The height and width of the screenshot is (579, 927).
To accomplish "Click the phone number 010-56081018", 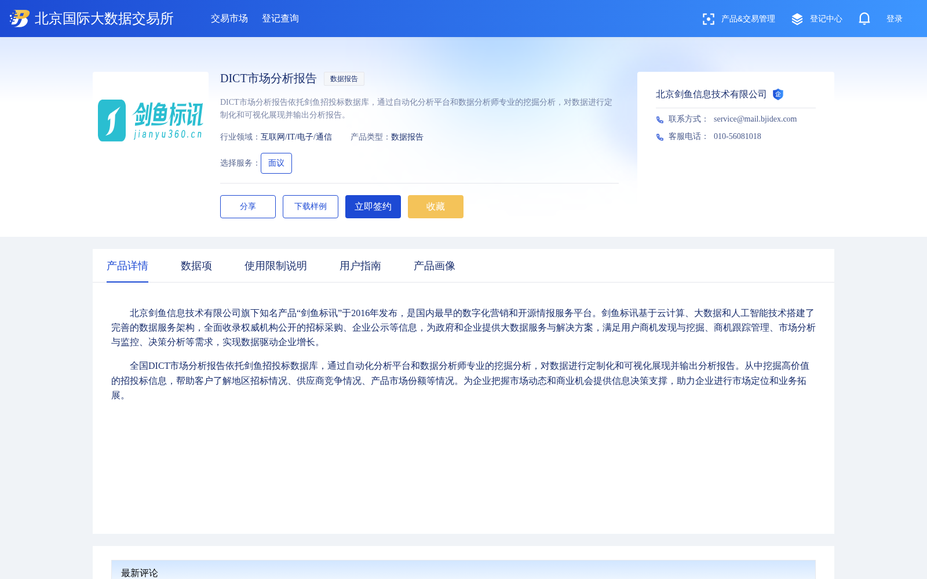I will pyautogui.click(x=738, y=137).
